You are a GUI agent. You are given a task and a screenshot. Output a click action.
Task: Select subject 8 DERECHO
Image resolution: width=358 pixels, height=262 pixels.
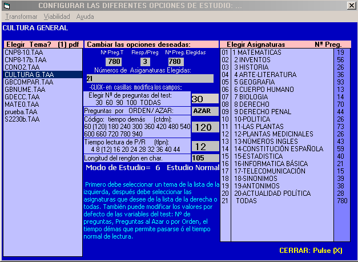tap(282, 104)
